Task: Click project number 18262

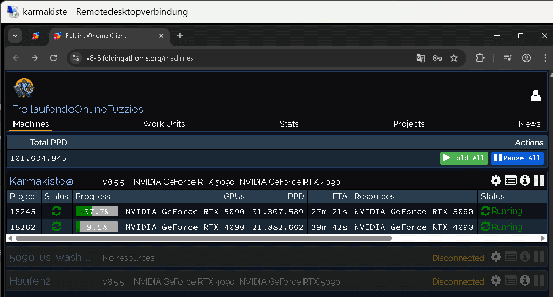Action: click(23, 227)
